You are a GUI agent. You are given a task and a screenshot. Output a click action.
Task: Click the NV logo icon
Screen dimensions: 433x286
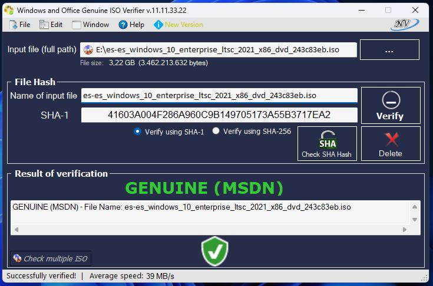pos(404,24)
